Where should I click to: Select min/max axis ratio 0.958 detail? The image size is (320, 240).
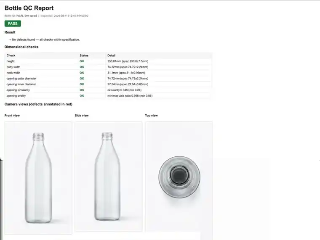tap(130, 95)
